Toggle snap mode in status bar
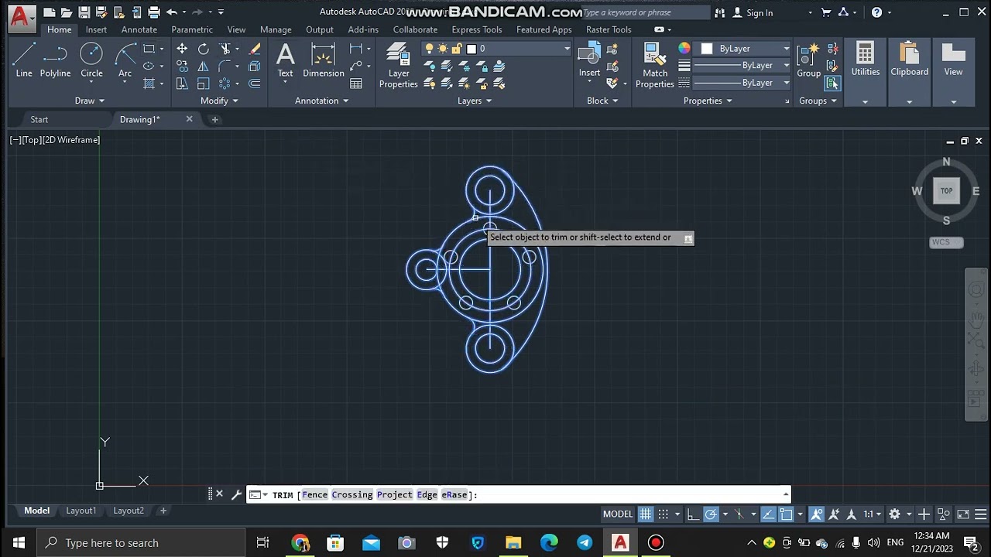The width and height of the screenshot is (991, 557). [663, 514]
